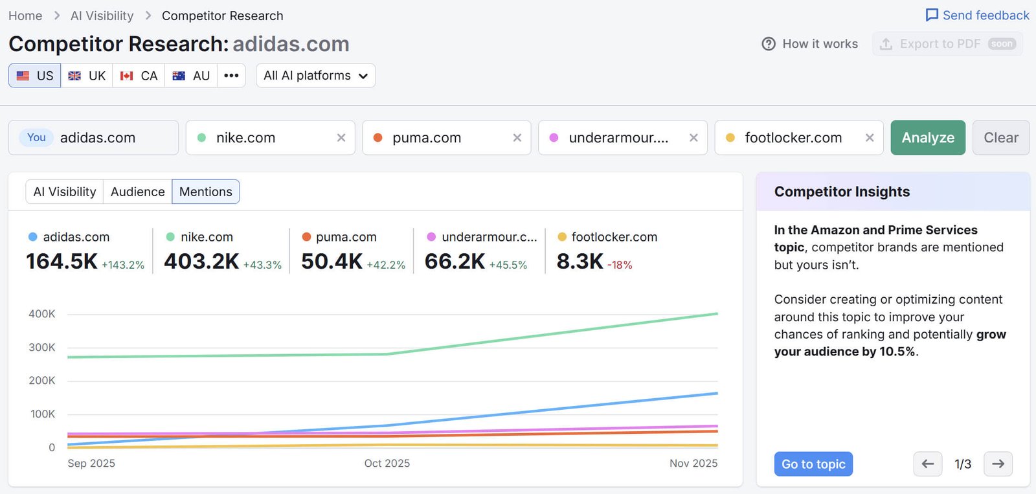Click the 8.3K footlocker mentions value

point(580,261)
